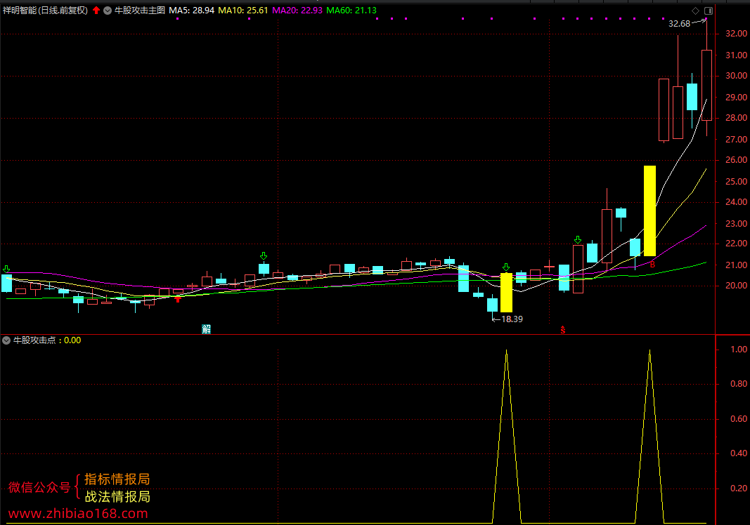750x525 pixels.
Task: Click the MA20: 22.93 label
Action: (297, 10)
